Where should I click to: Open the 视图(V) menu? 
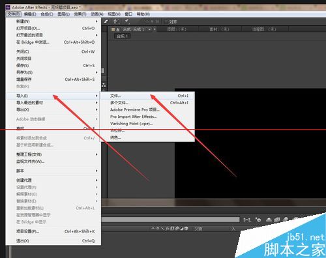click(114, 14)
